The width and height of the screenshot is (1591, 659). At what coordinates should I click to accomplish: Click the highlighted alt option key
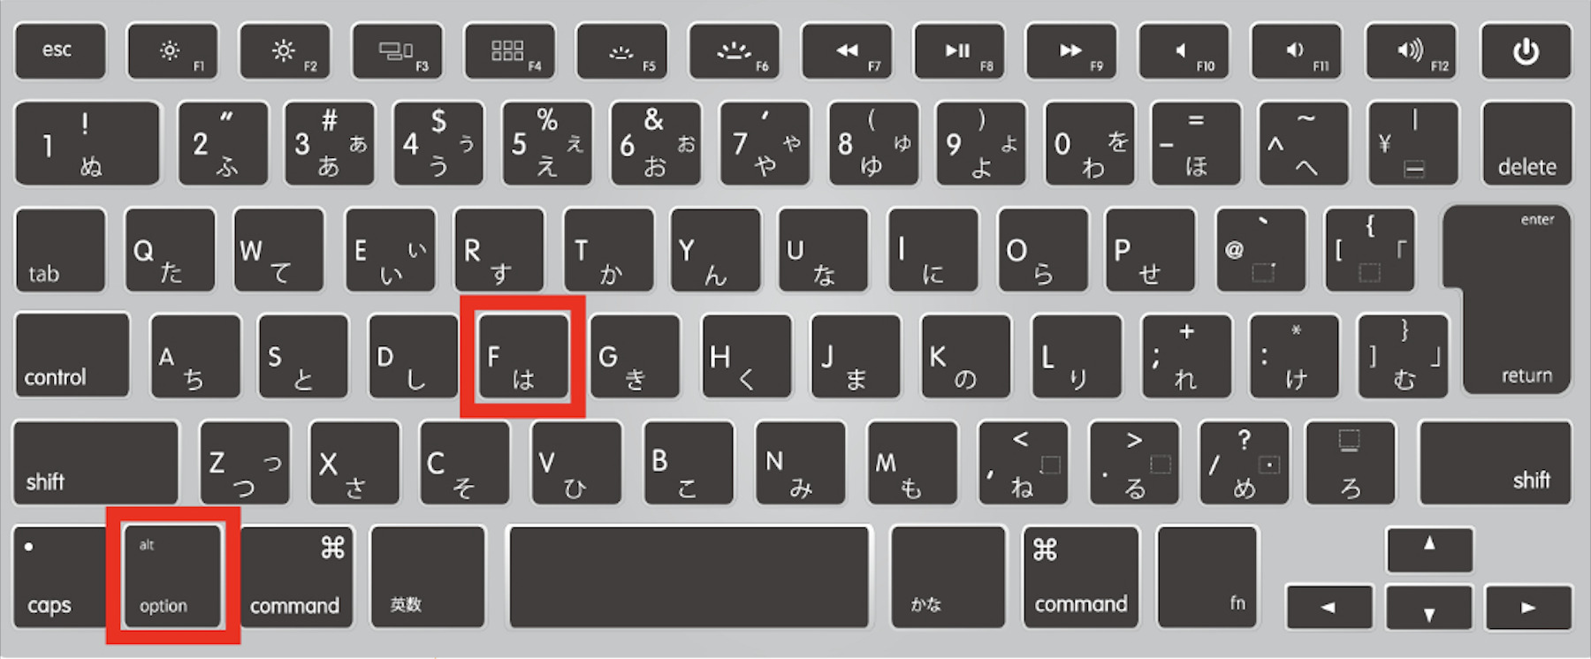171,576
